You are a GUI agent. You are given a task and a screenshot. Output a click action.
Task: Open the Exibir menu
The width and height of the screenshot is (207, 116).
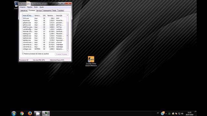36,7
